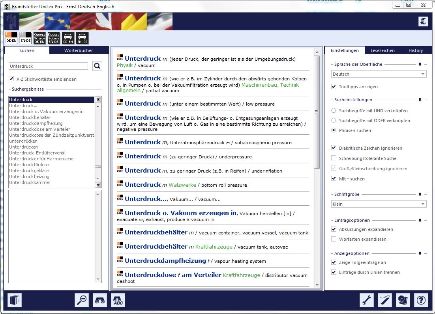Collapse the Sucheinstellungen section pin

point(420,100)
